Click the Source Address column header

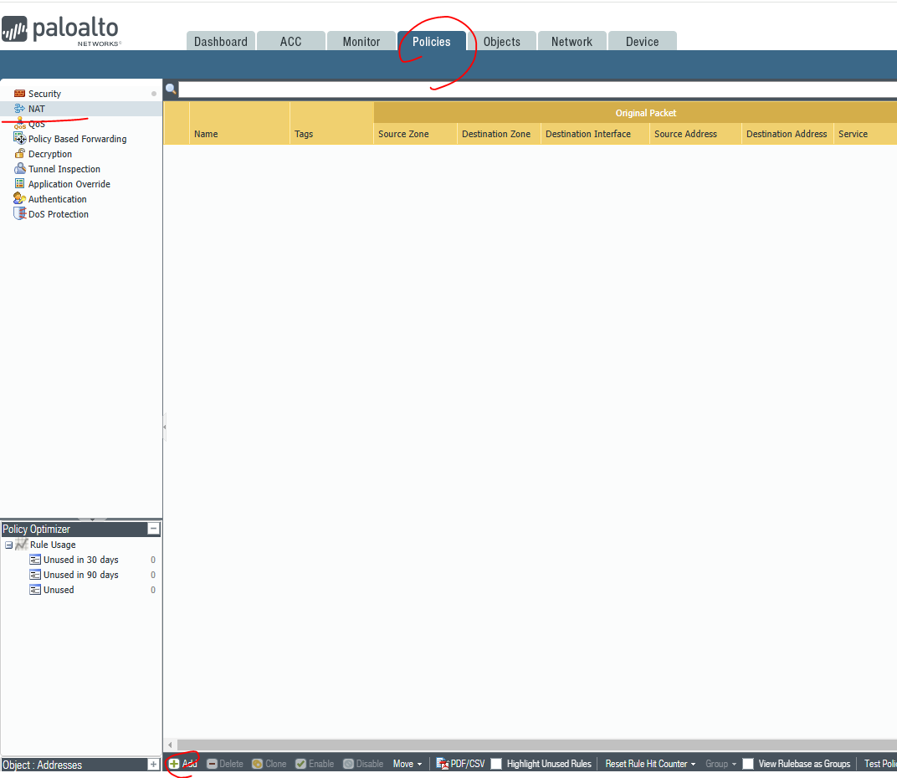tap(695, 134)
